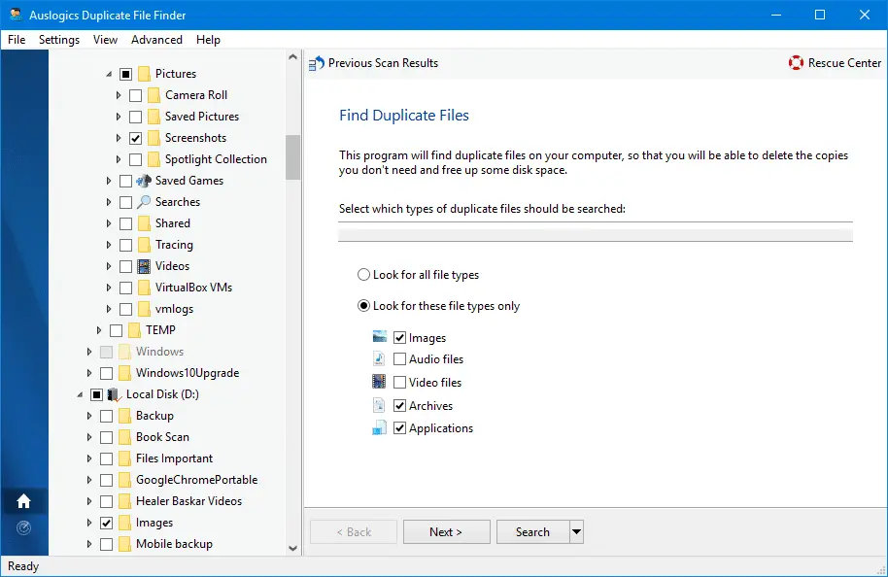Click the Applications file type icon
The image size is (888, 577).
[x=380, y=428]
